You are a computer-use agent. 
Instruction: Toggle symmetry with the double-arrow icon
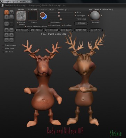click(11, 24)
